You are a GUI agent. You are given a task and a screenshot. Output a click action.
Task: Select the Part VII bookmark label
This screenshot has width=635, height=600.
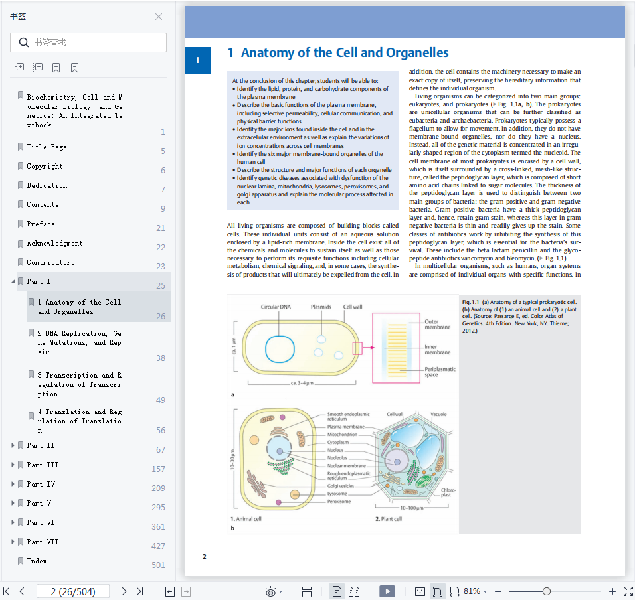tap(43, 542)
